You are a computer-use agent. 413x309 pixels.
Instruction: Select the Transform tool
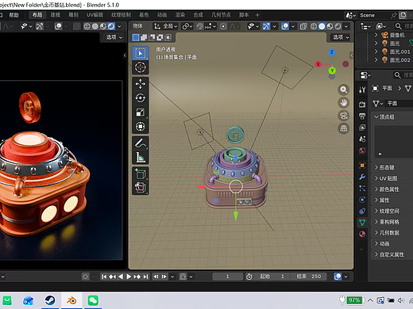(141, 127)
